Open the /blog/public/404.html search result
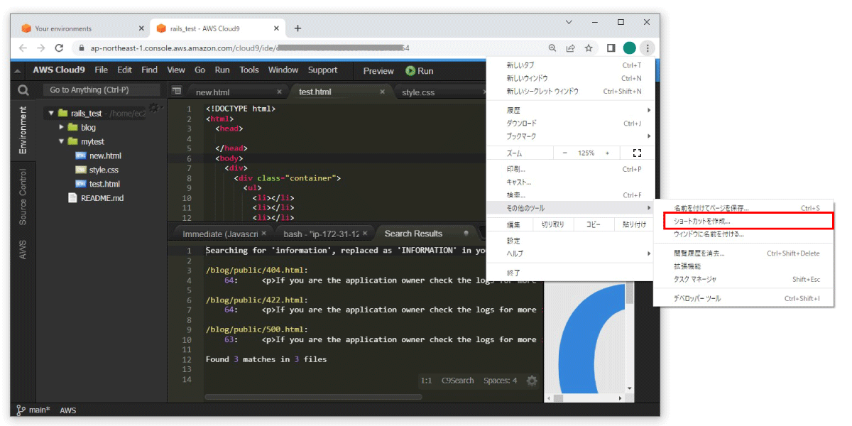 coord(256,271)
